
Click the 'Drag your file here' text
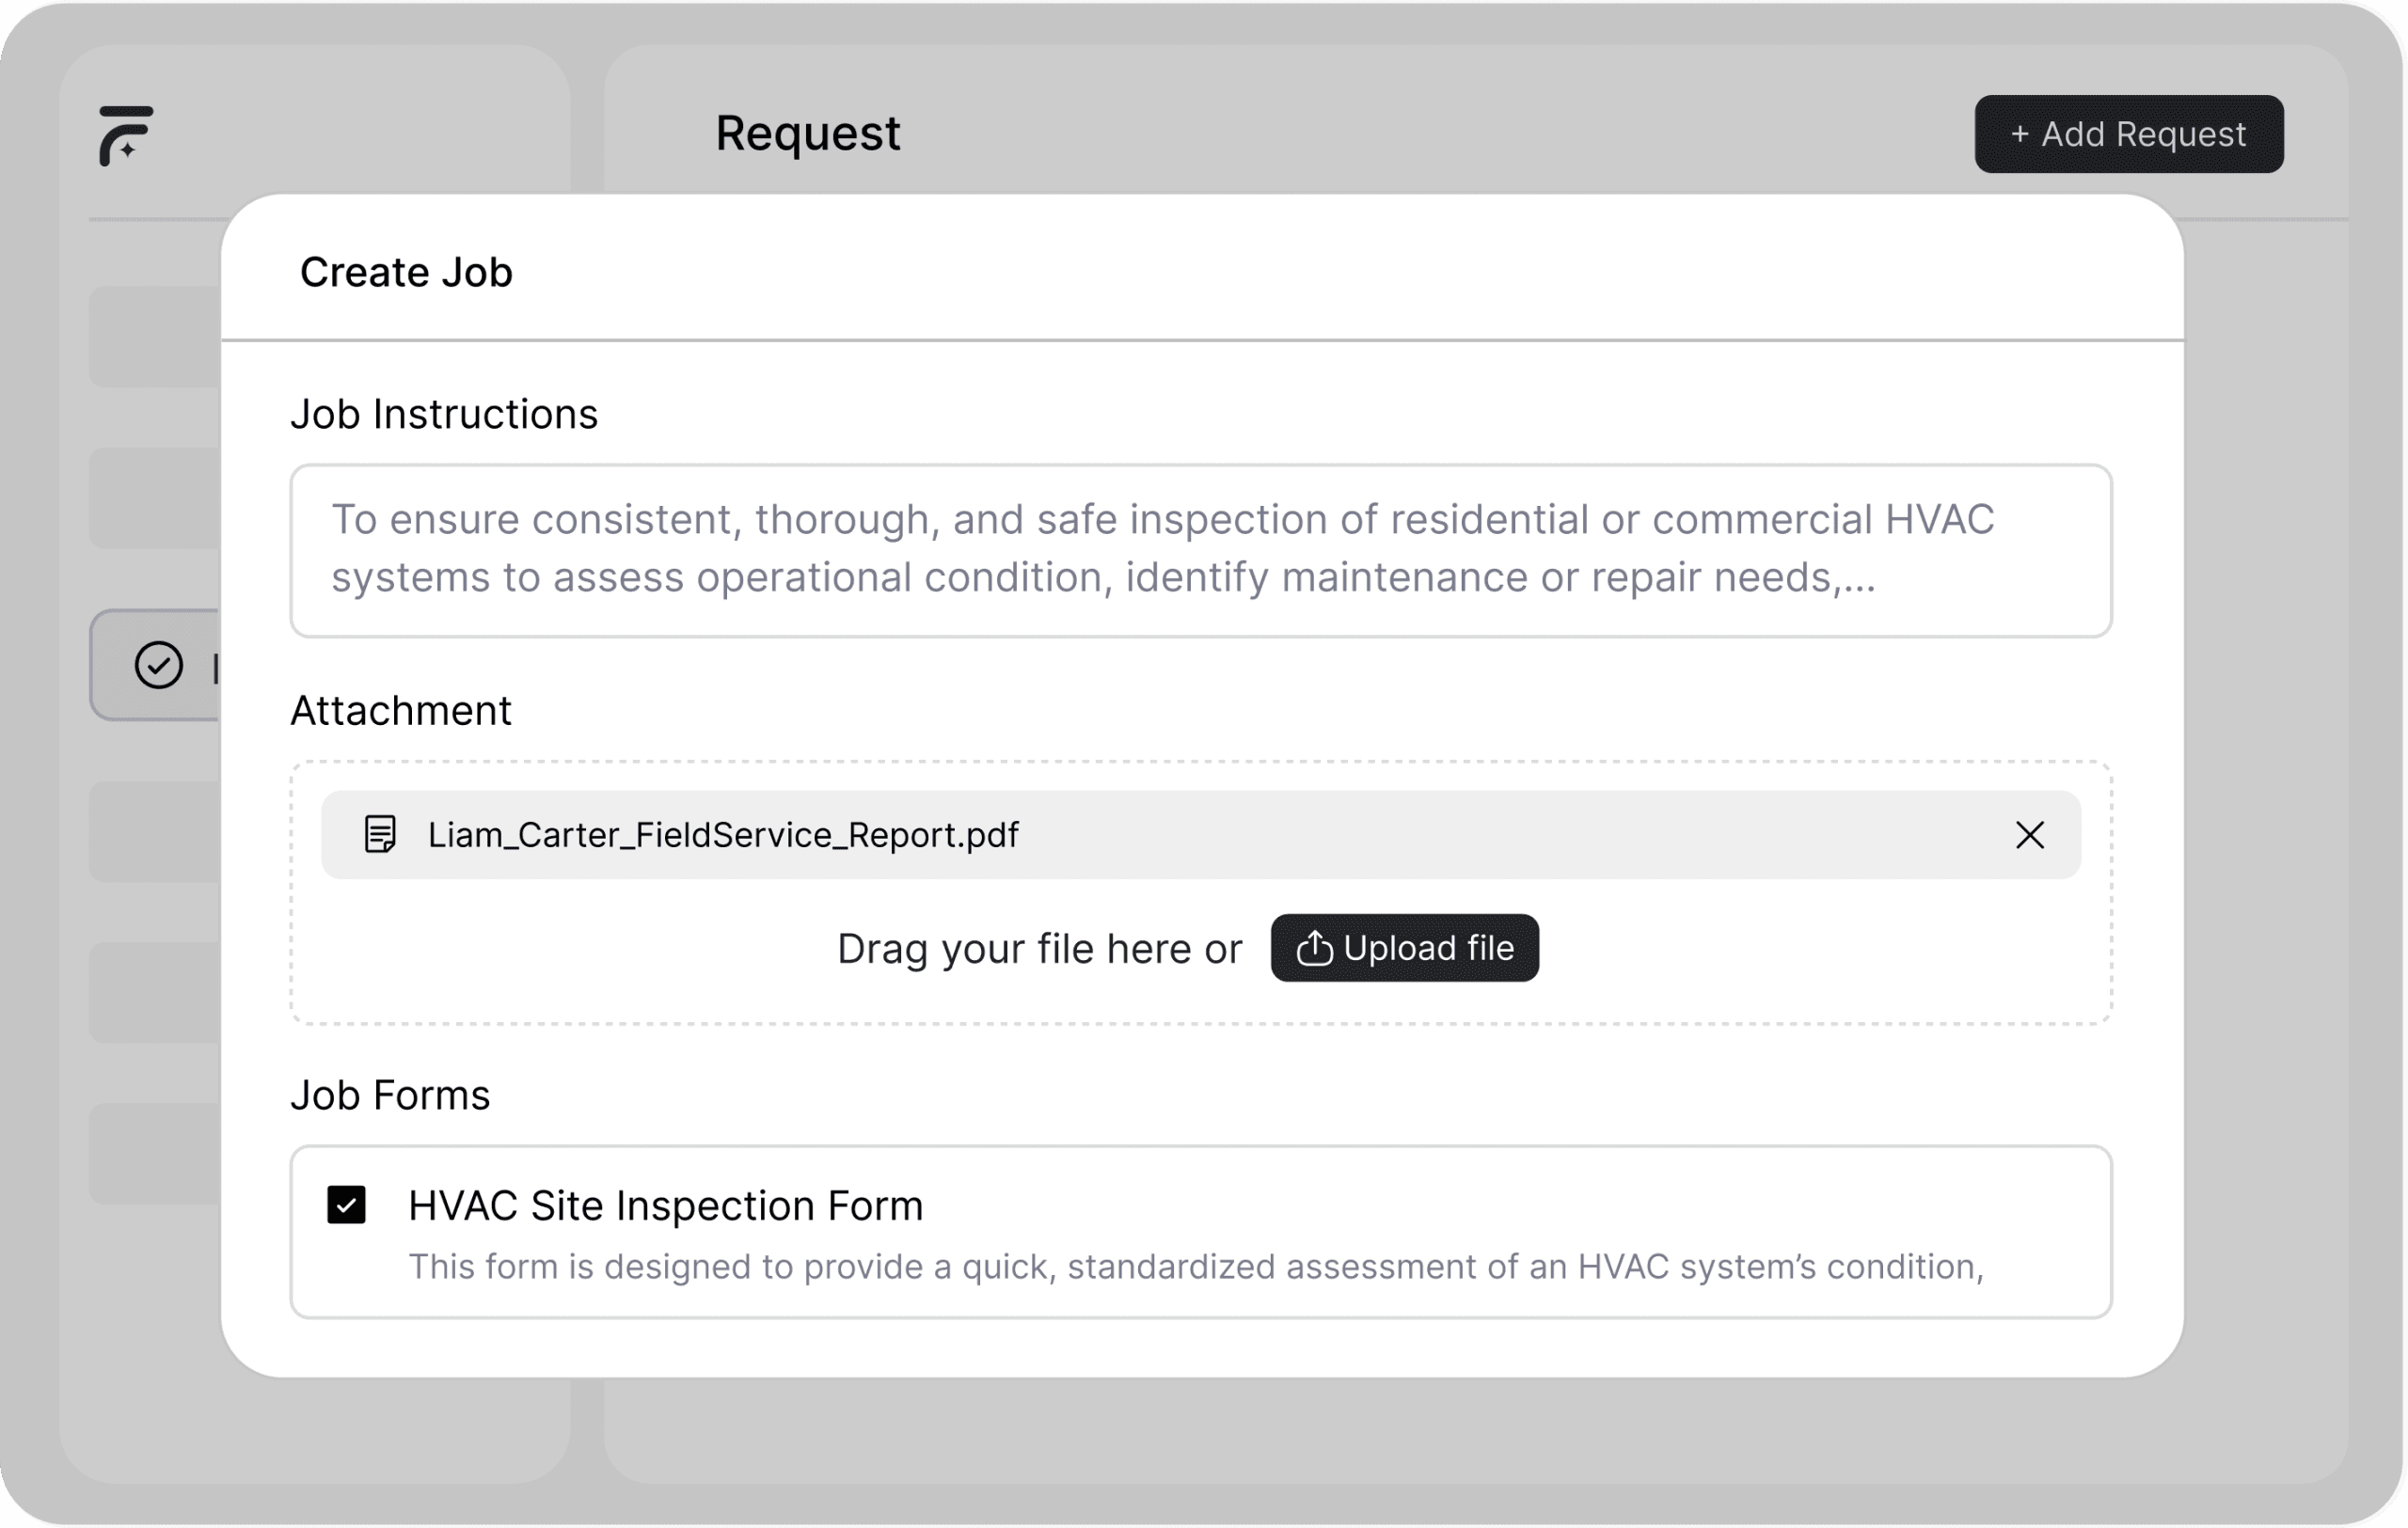(1039, 949)
